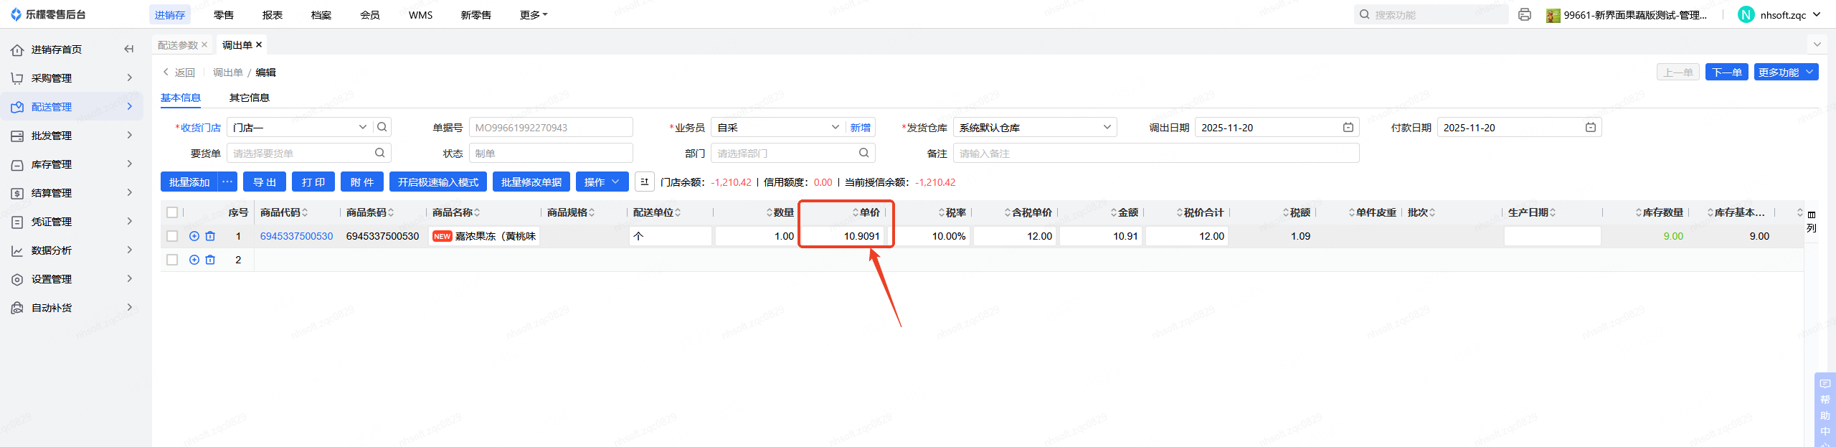Click the 乐檬零售后台 logo
Viewport: 1836px width, 447px height.
click(49, 14)
